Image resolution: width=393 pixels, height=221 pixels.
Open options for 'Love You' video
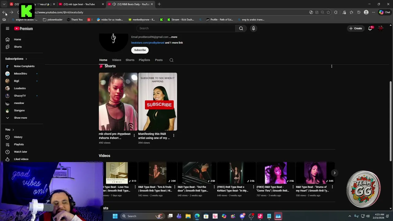tap(135, 187)
